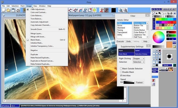Screen dimensions: 178x108
Task: Zoom out with the magnifier minus icon
Action: click(x=125, y=10)
